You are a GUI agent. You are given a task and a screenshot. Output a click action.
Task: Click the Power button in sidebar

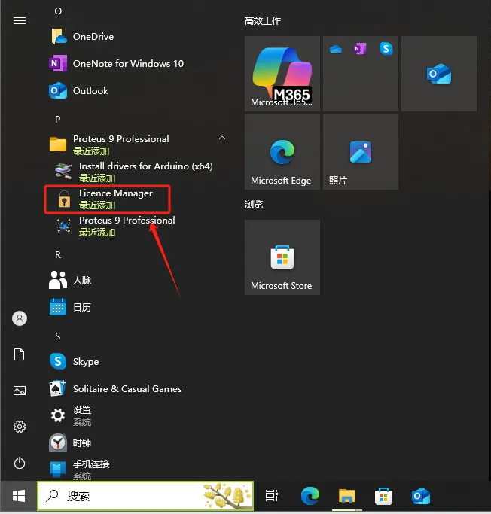pos(20,463)
